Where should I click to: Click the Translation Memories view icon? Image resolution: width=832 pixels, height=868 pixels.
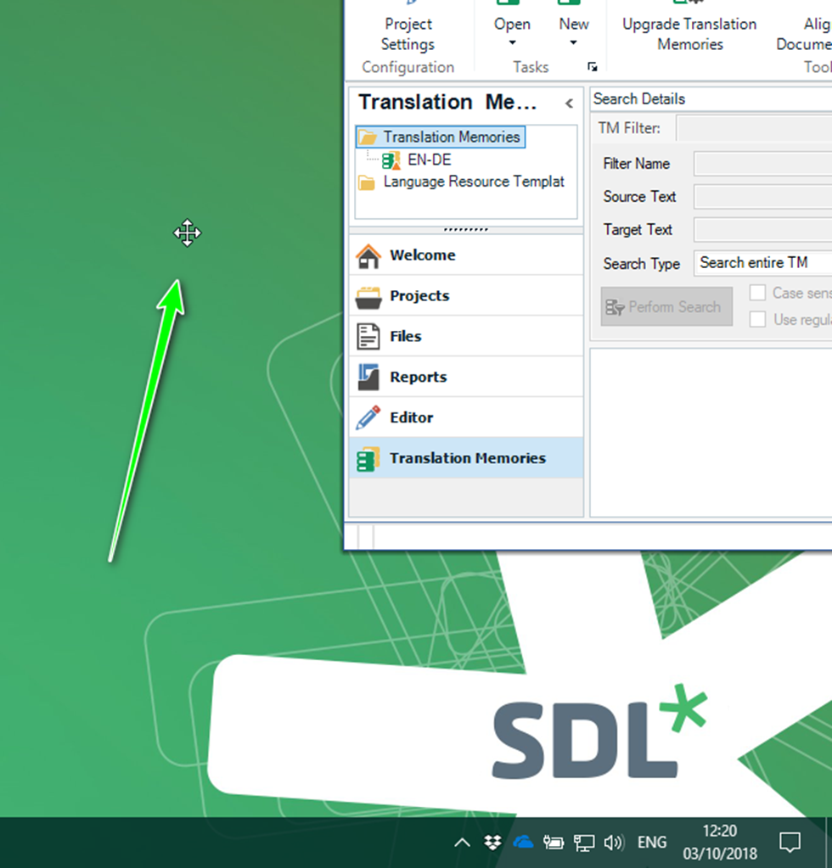pos(368,459)
